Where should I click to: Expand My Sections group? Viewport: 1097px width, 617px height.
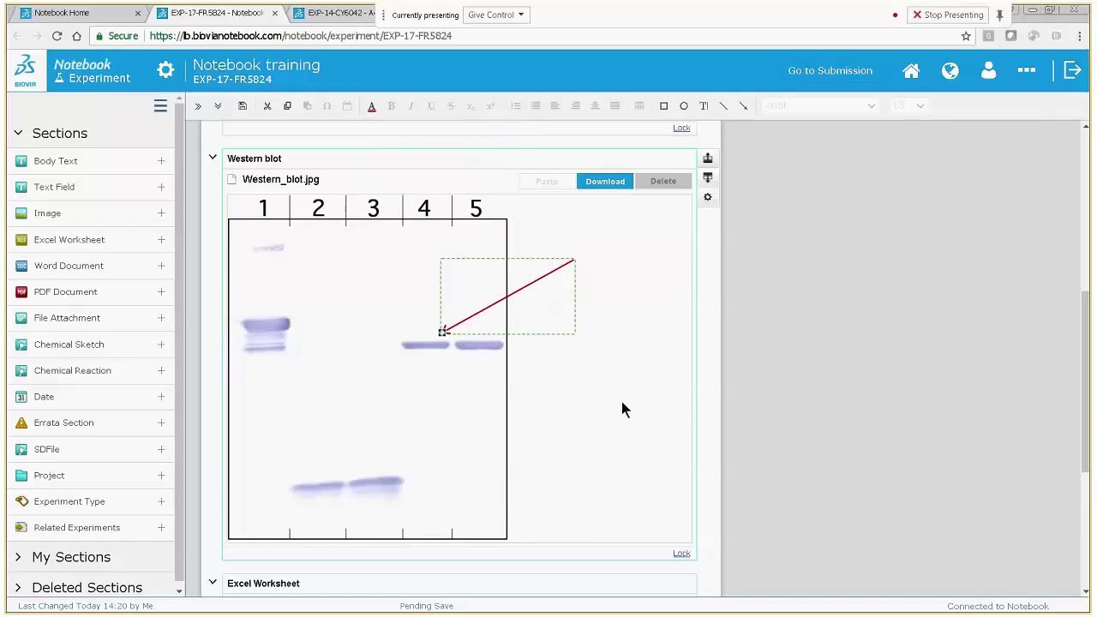(18, 557)
